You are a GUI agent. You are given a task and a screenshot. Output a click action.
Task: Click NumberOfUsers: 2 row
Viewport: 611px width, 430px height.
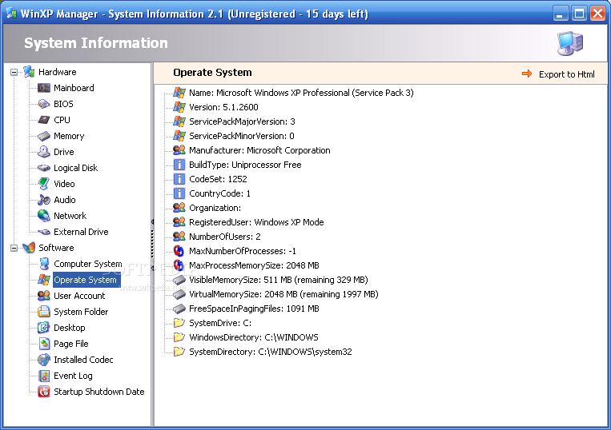[225, 237]
